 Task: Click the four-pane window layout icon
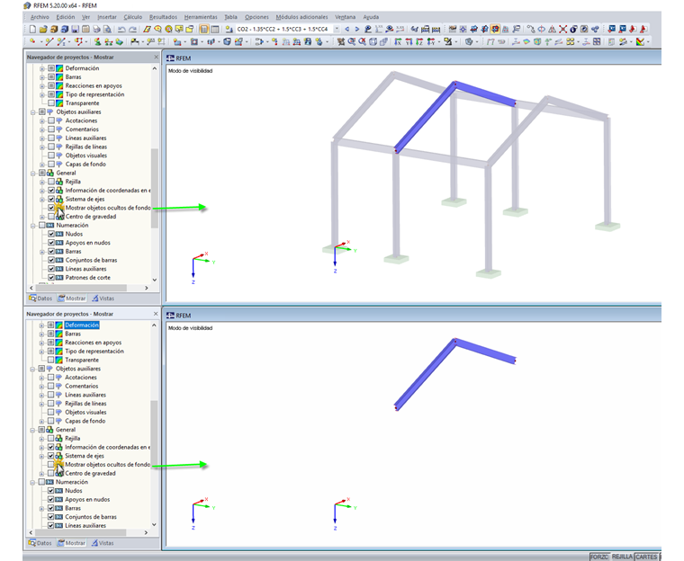(597, 42)
